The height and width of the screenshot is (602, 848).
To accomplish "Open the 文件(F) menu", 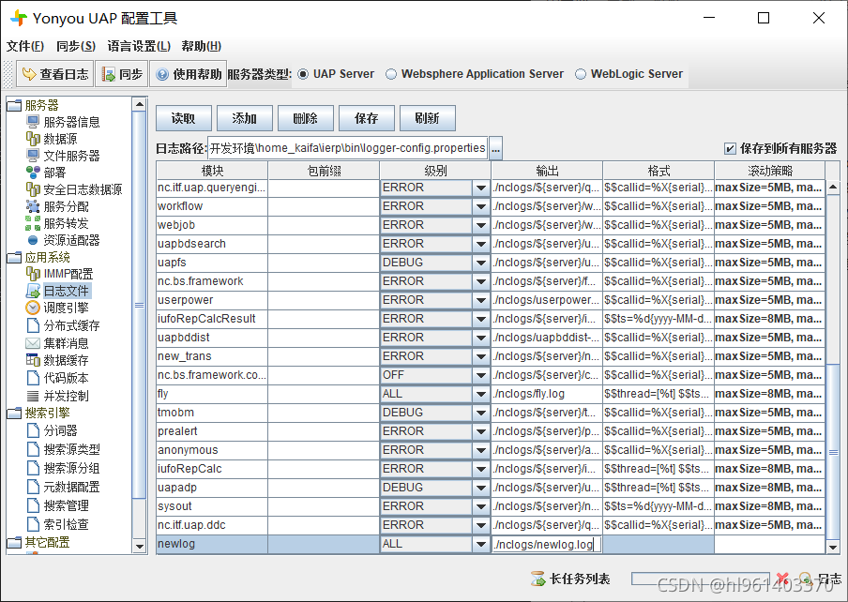I will coord(25,46).
